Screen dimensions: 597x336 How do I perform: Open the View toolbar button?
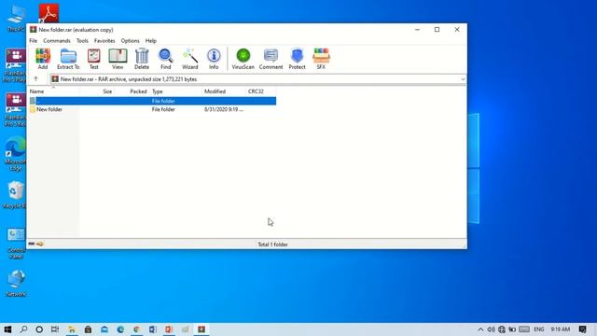pyautogui.click(x=118, y=59)
